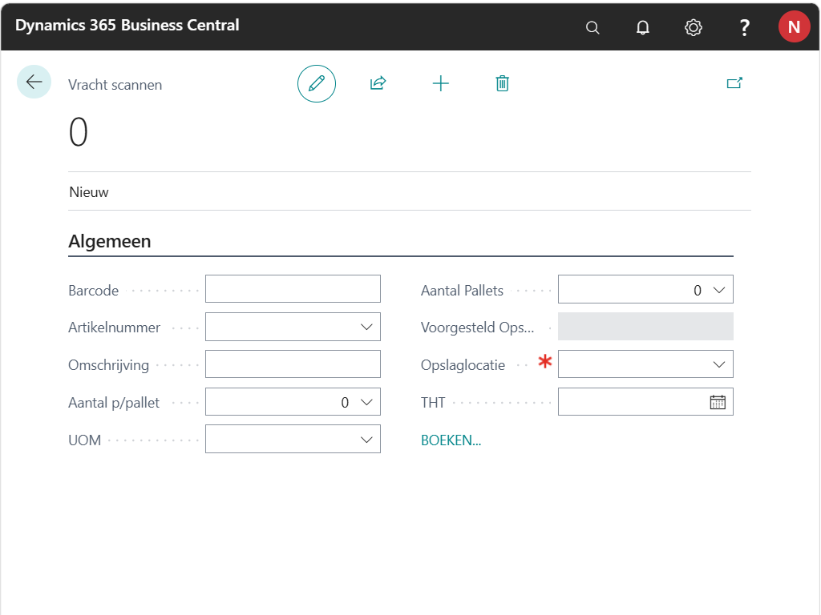Viewport: 821px width, 615px height.
Task: Show notifications bell
Action: click(643, 27)
